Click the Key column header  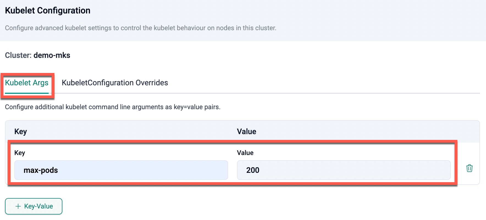(x=21, y=132)
